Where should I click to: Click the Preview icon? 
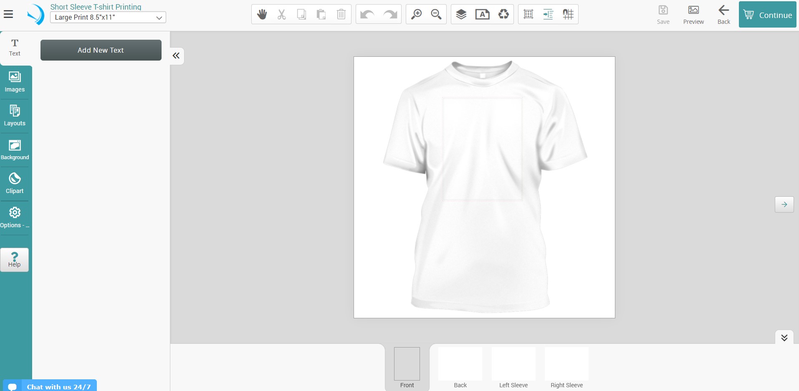tap(693, 15)
